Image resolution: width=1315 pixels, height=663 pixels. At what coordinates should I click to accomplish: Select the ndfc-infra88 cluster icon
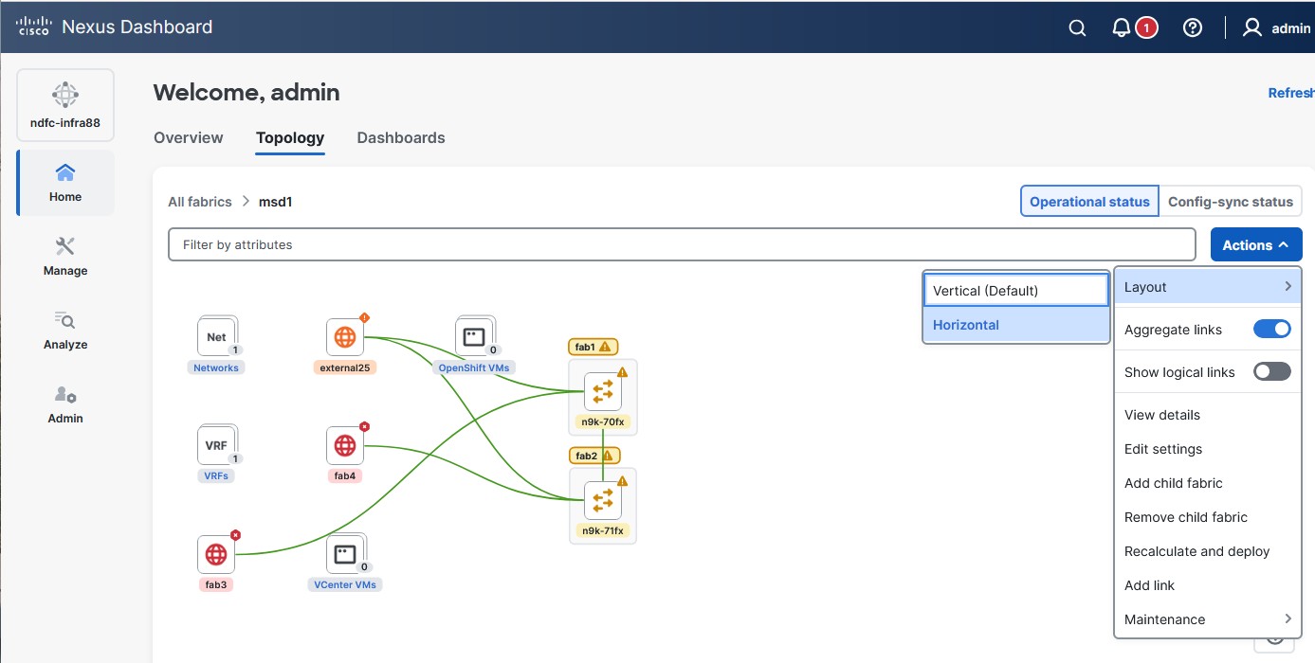click(64, 95)
